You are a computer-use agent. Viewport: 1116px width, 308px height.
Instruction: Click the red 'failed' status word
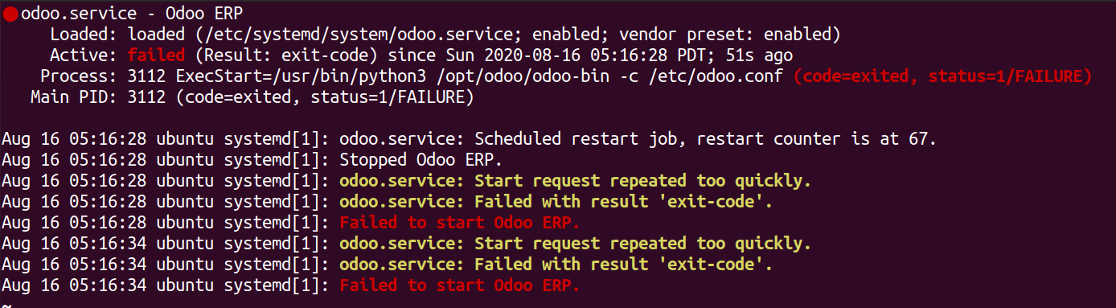156,55
